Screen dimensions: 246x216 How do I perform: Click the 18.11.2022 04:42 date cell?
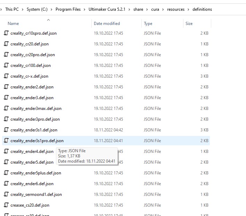pos(108,130)
